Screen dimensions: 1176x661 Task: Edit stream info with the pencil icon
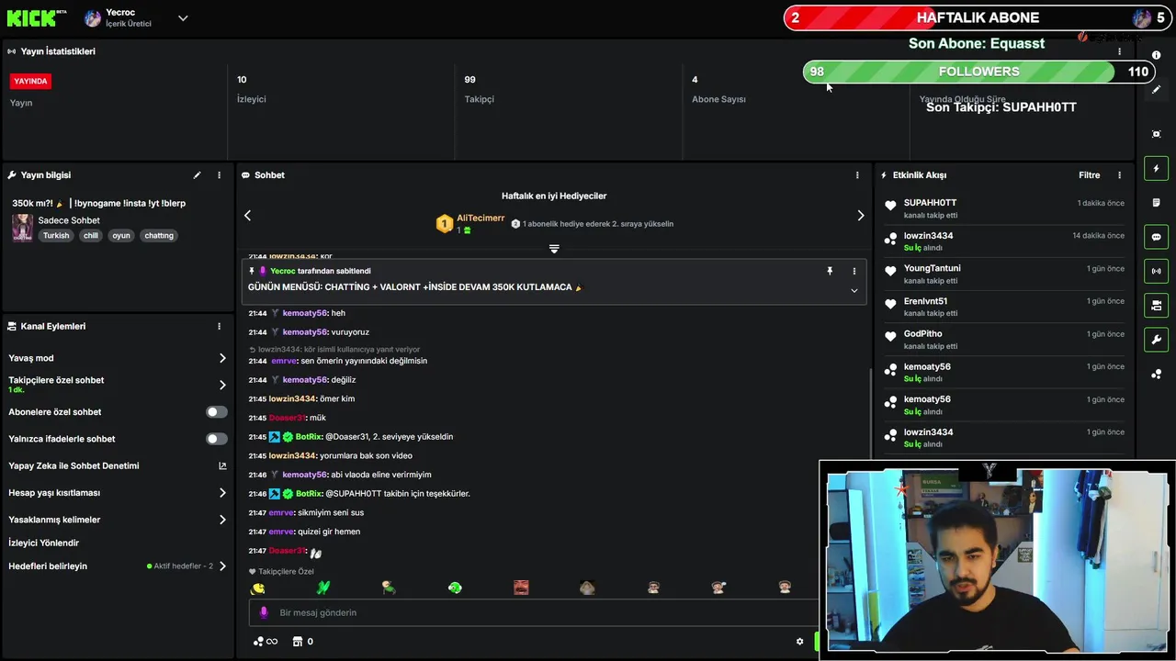197,175
